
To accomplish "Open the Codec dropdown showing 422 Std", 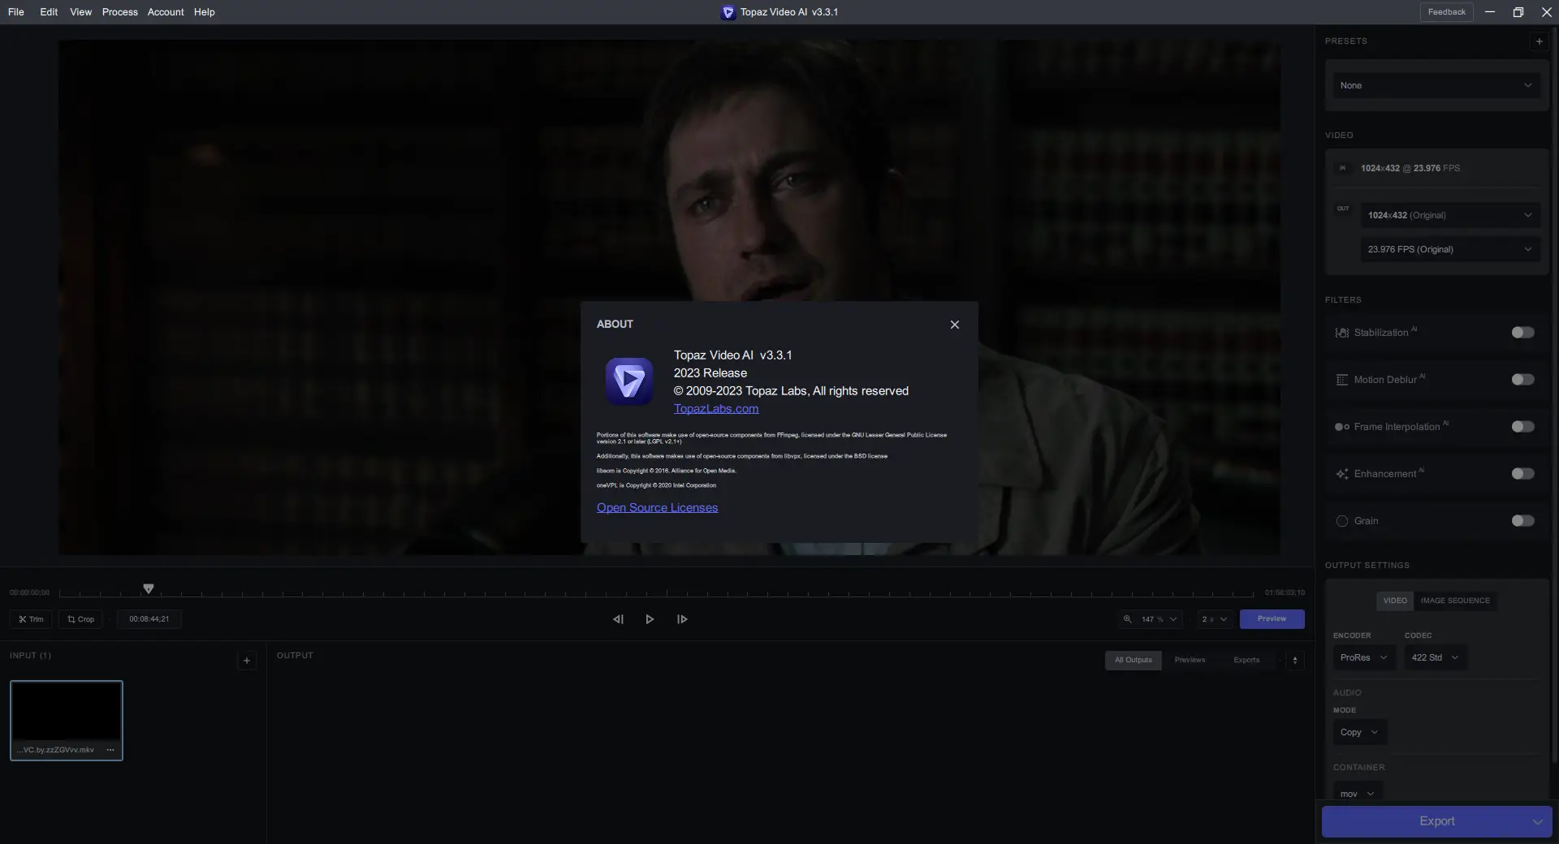I will pyautogui.click(x=1436, y=658).
